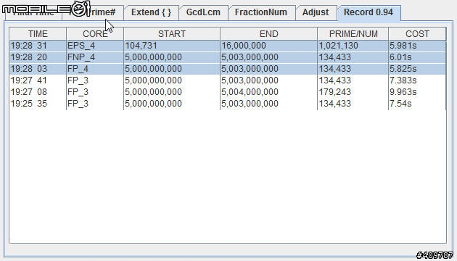Click the cost value 5.825s
Viewport: 457px width, 261px height.
click(x=417, y=69)
